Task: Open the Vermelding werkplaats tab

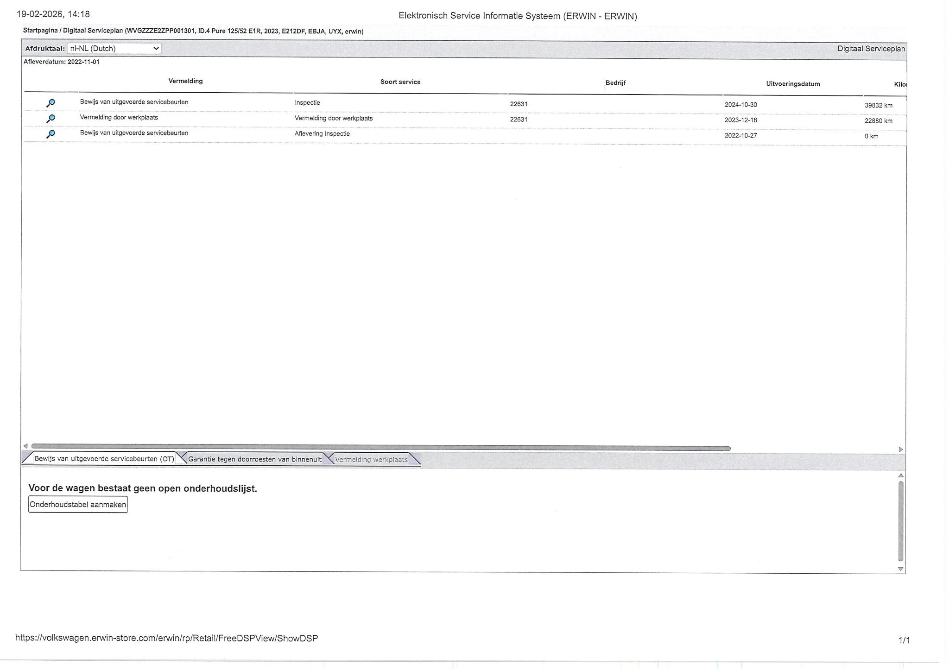Action: coord(371,460)
